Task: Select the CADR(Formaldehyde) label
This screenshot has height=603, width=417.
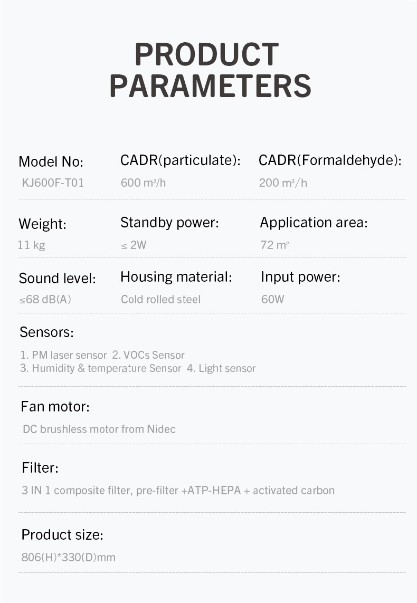Action: click(x=330, y=160)
